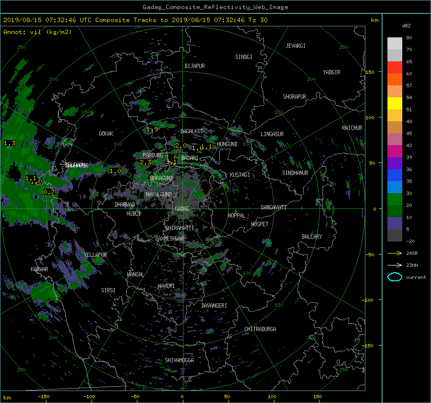Click the NAVALGUND city label

(159, 195)
